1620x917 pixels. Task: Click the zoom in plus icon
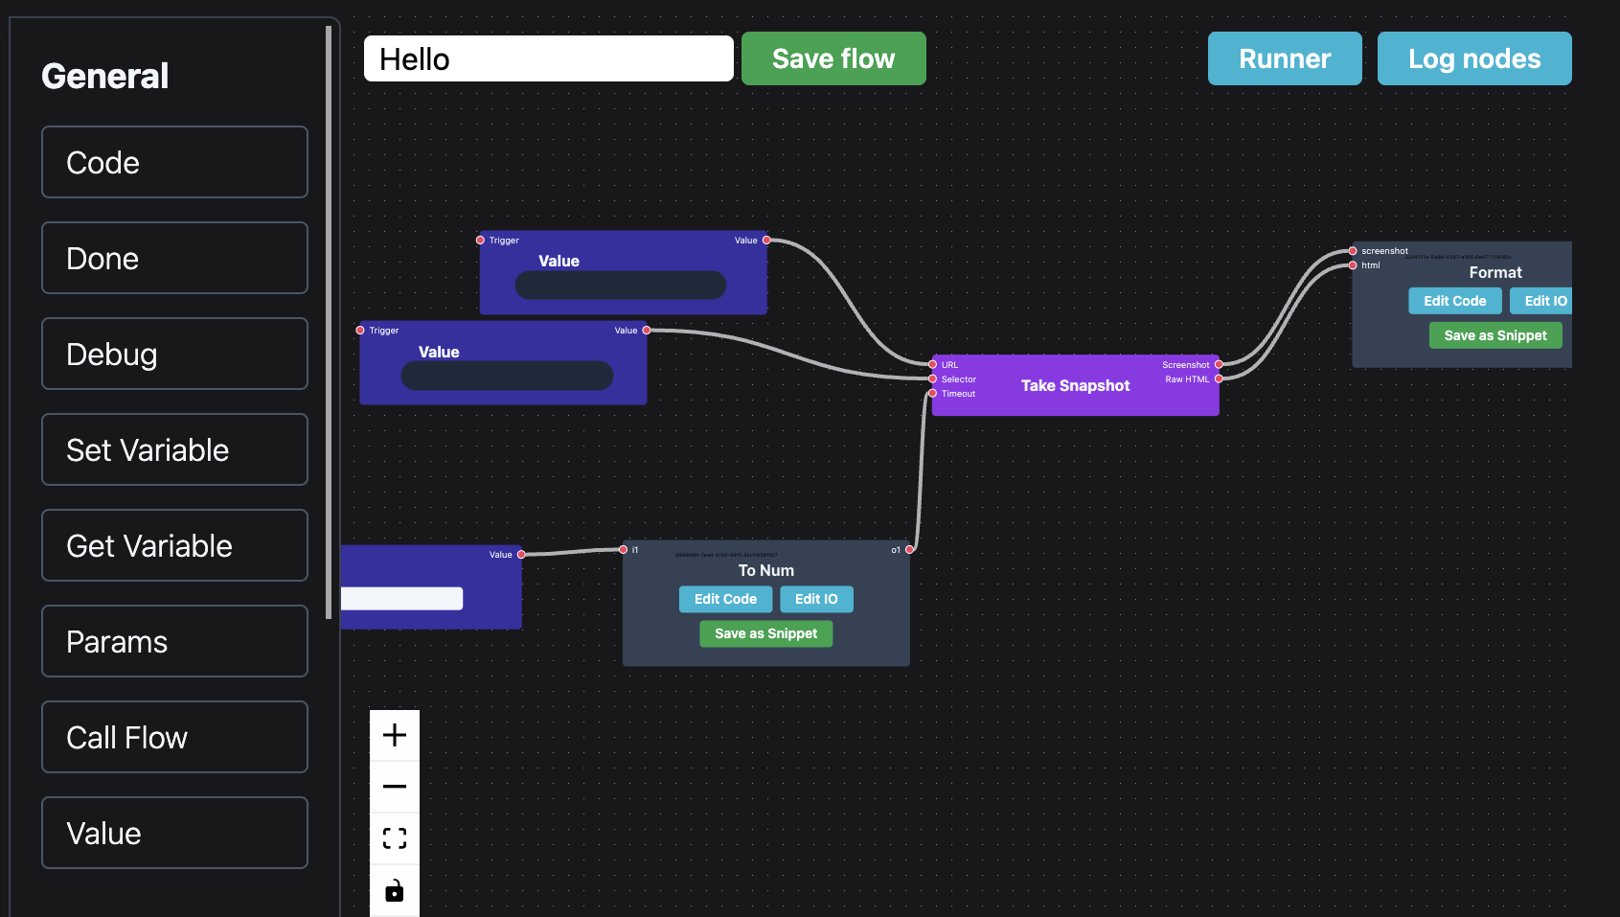[395, 735]
